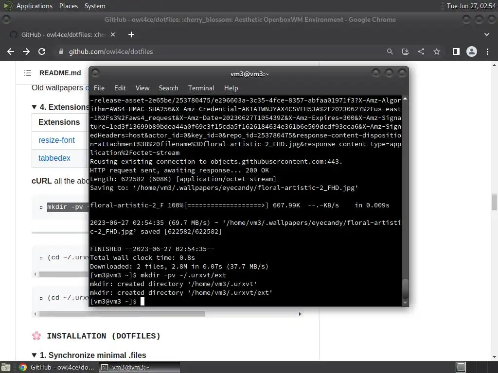
Task: Open terminal View menu
Action: coord(142,88)
